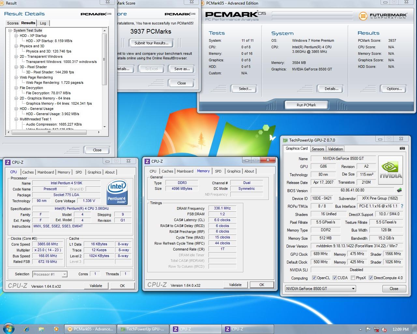Open Windows Explorer folder icon on taskbar
This screenshot has width=417, height=334.
click(41, 329)
